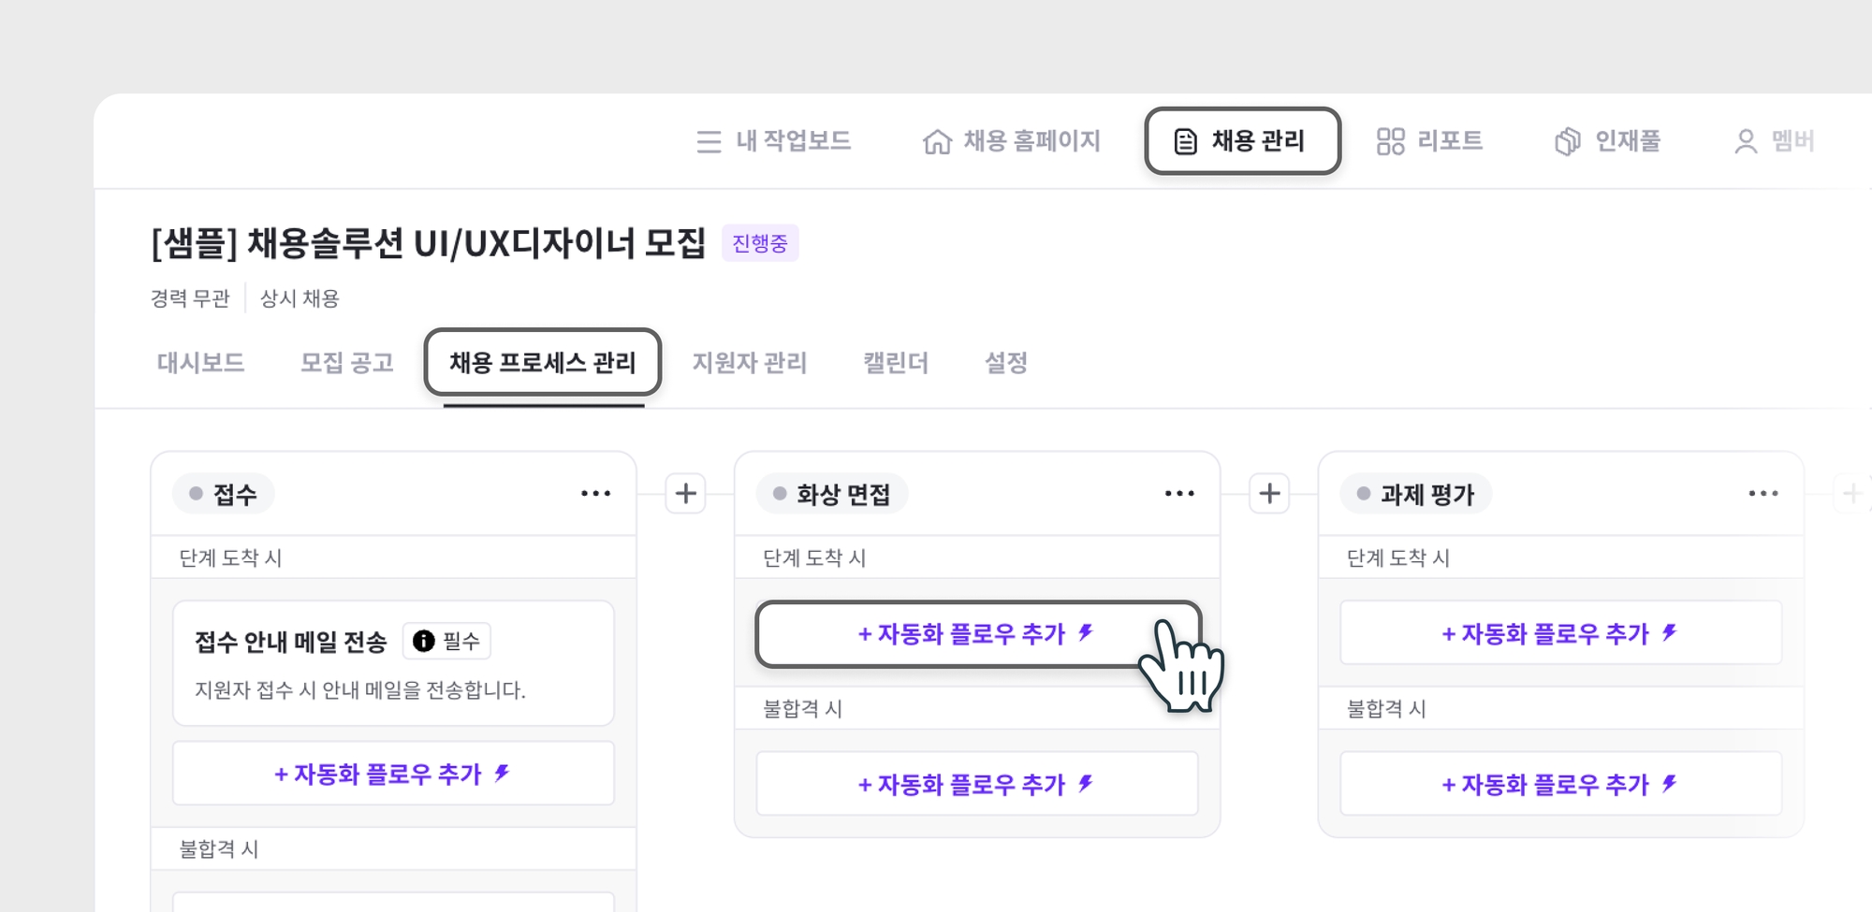Click plus button between 화상 면접 and 과제 평가
Viewport: 1872px width, 912px height.
click(x=1269, y=493)
